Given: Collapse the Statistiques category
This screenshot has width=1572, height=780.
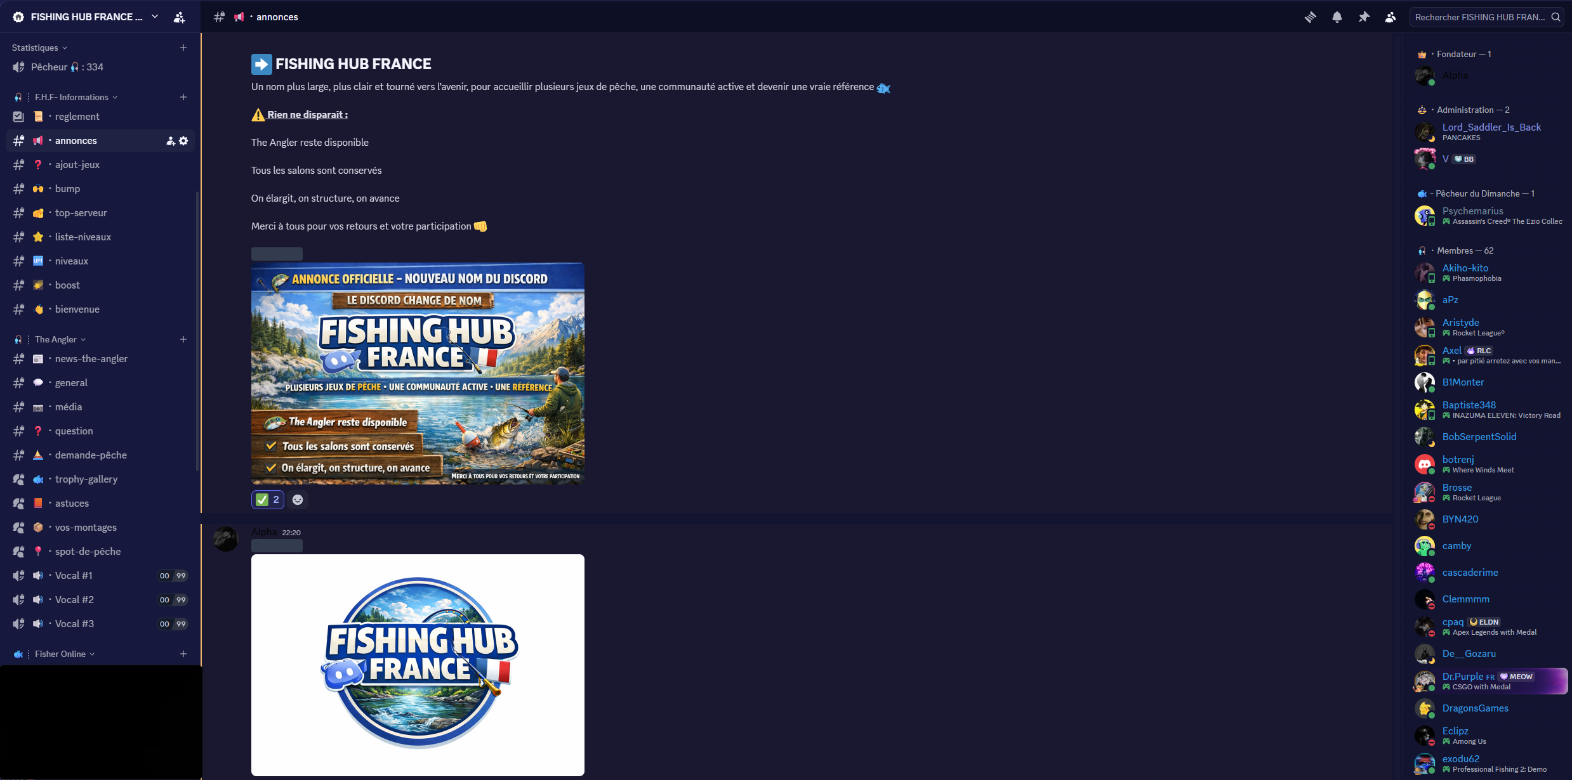Looking at the screenshot, I should 39,48.
